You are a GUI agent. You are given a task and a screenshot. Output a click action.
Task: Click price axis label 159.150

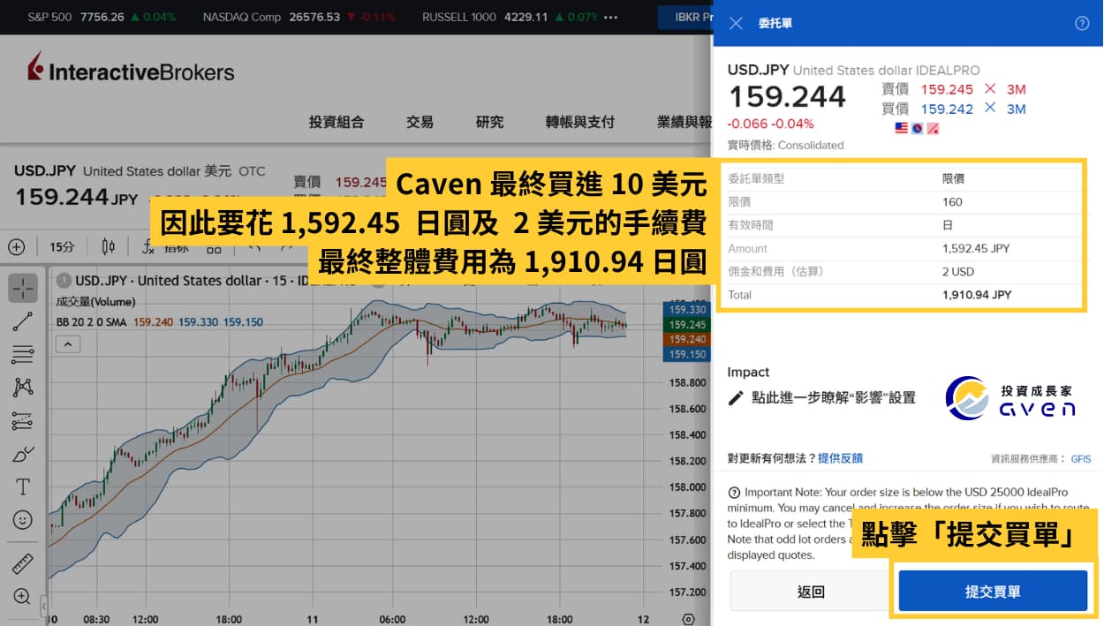click(686, 354)
